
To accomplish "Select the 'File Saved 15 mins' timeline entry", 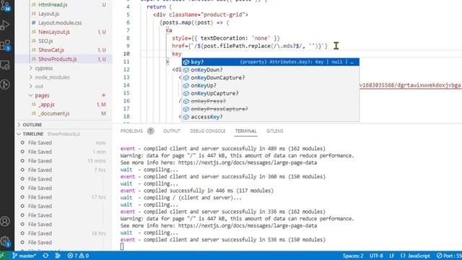I will point(64,161).
